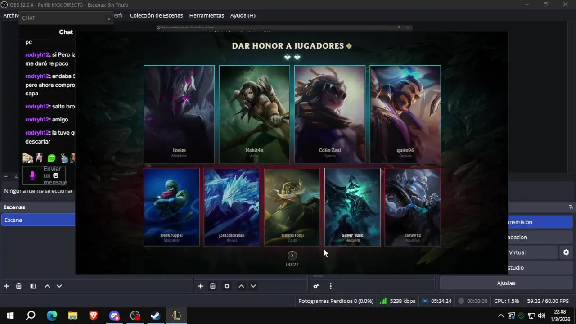Pop out the controls dock icon

pos(571,207)
